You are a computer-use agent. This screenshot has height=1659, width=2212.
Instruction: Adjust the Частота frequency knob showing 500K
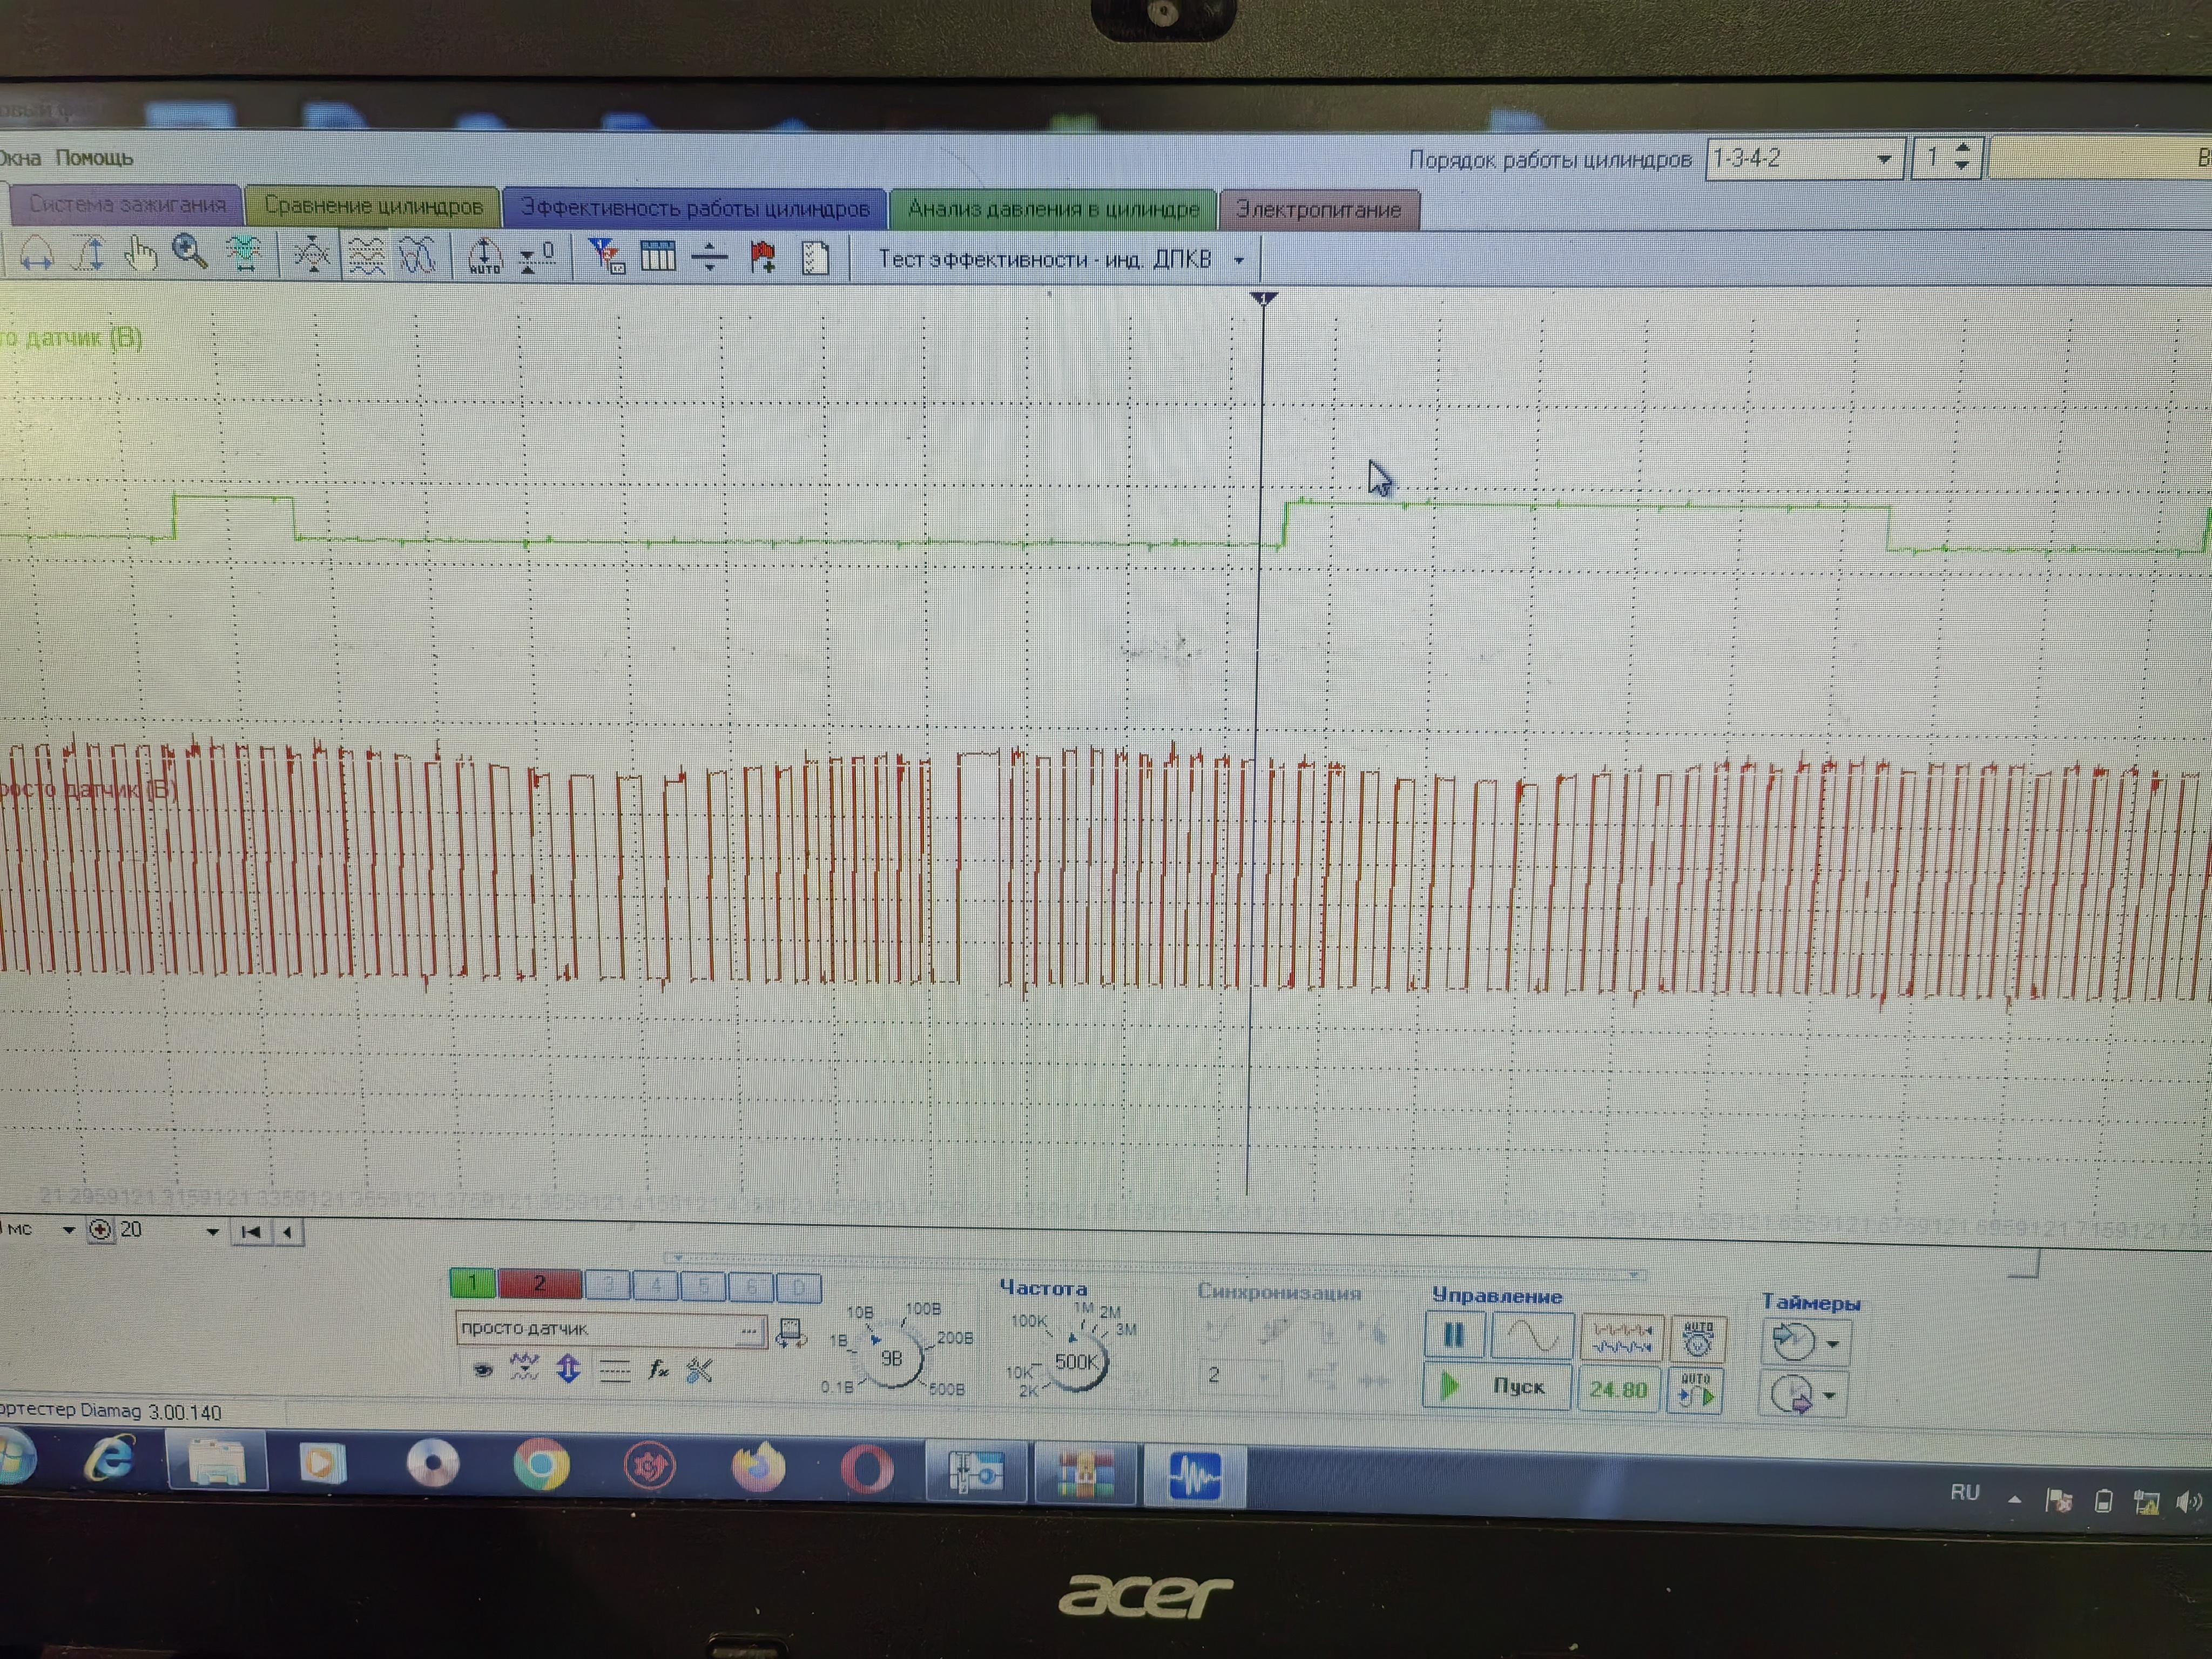(1076, 1362)
